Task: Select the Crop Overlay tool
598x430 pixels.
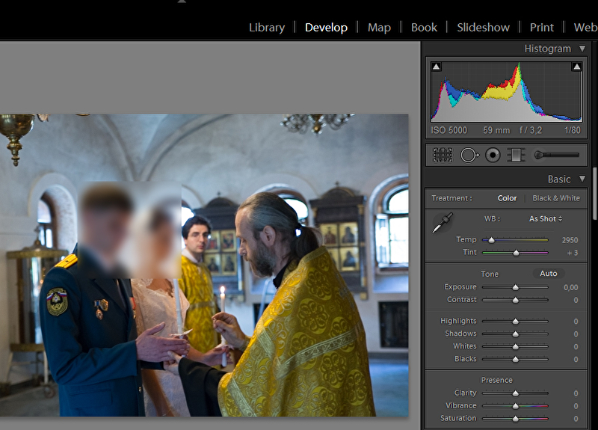Action: point(443,155)
